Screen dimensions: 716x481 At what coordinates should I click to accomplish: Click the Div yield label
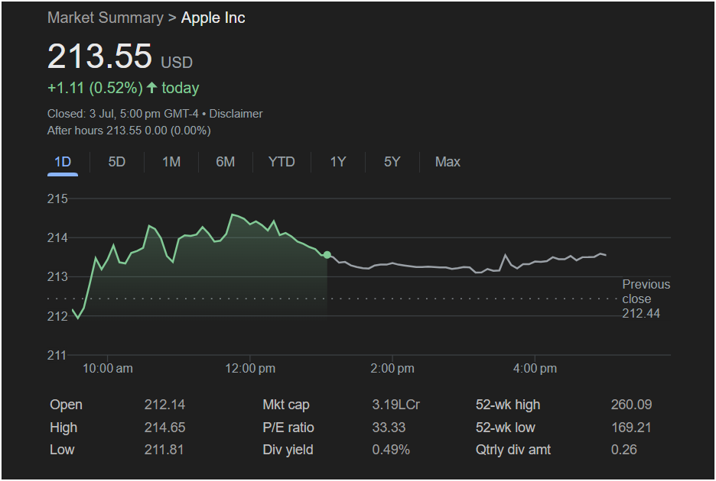(288, 450)
